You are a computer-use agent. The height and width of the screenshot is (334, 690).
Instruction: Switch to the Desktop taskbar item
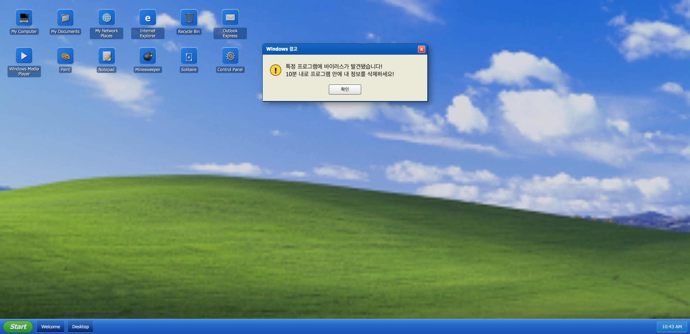(x=80, y=326)
